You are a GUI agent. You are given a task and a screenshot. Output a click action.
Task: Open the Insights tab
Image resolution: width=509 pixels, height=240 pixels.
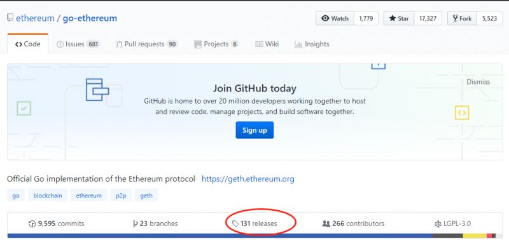pos(312,44)
